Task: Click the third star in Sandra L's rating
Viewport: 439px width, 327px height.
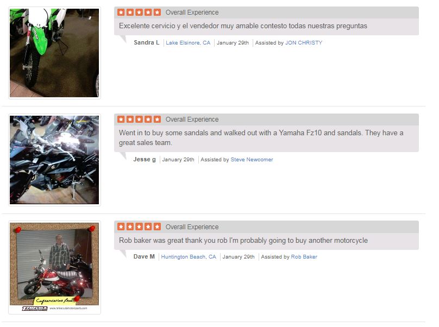Action: (x=139, y=12)
